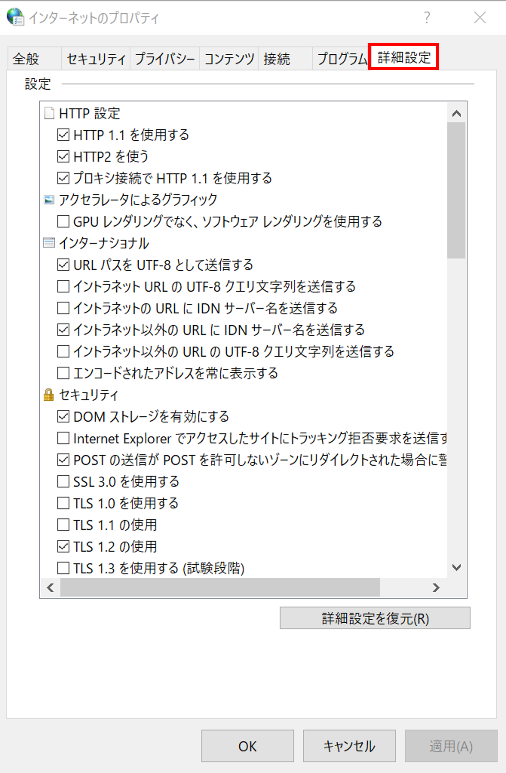506x773 pixels.
Task: Uncheck TLS 1.2 の使用
Action: click(x=63, y=547)
